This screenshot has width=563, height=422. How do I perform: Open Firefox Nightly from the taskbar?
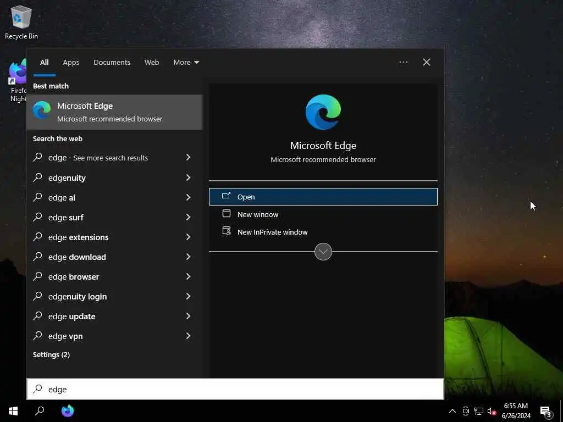click(67, 411)
